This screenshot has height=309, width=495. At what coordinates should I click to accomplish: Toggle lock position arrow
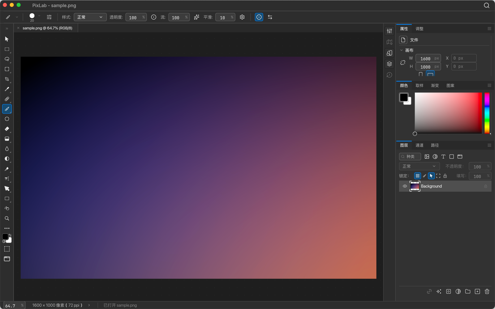pyautogui.click(x=431, y=176)
